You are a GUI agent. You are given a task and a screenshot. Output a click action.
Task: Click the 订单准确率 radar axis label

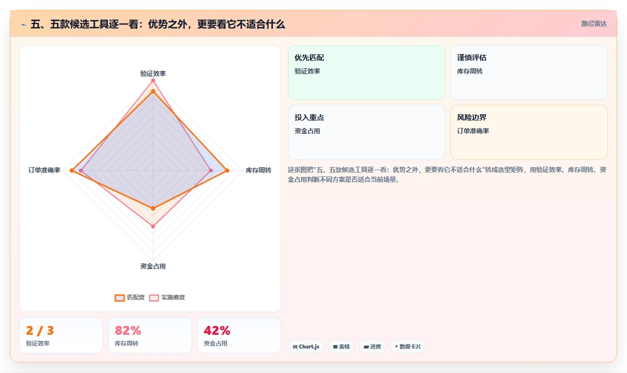tap(44, 171)
